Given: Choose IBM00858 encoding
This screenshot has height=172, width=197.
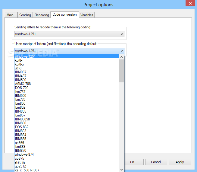Looking at the screenshot, I should point(67,119).
